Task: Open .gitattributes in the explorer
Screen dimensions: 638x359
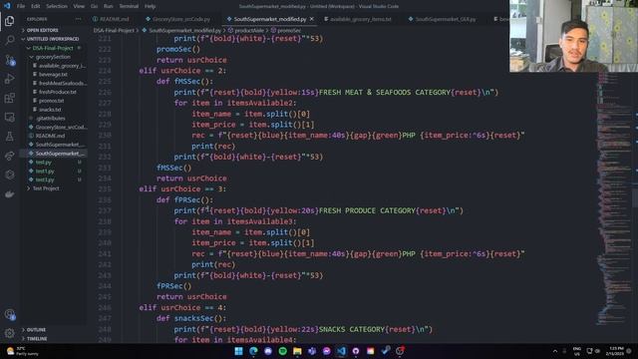Action: click(x=51, y=118)
